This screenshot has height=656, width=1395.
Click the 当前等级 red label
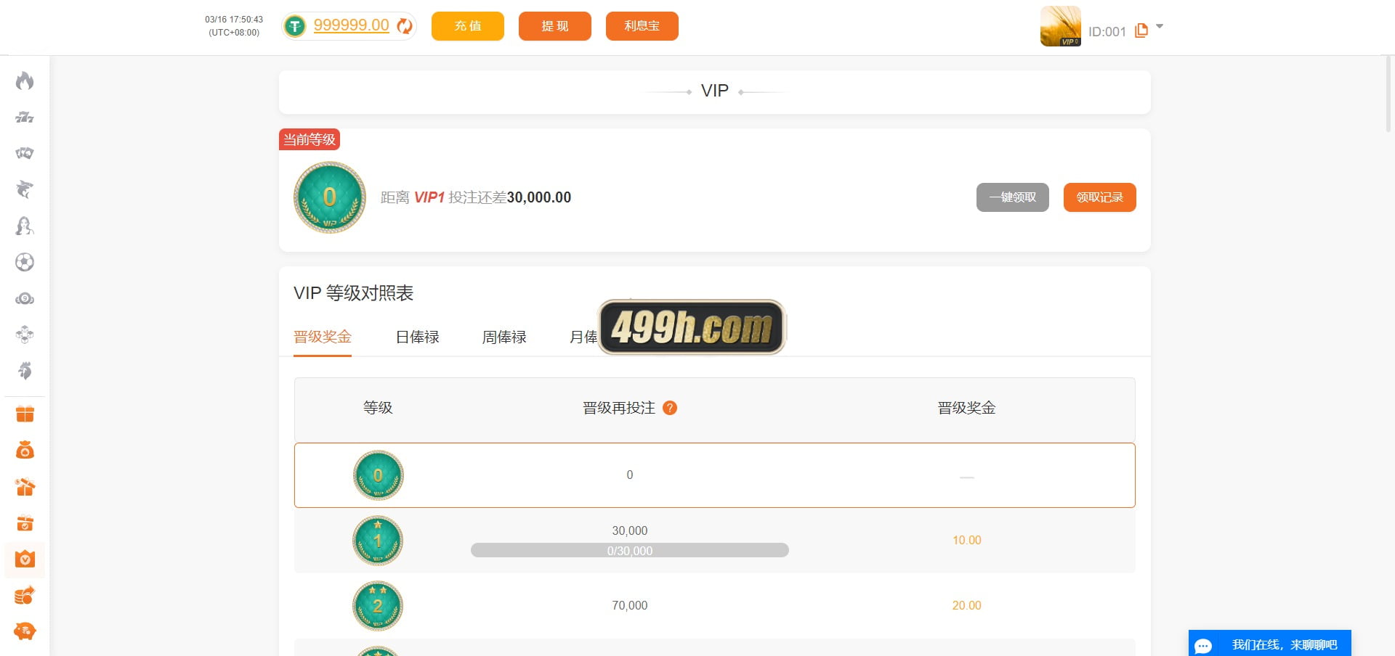(310, 139)
